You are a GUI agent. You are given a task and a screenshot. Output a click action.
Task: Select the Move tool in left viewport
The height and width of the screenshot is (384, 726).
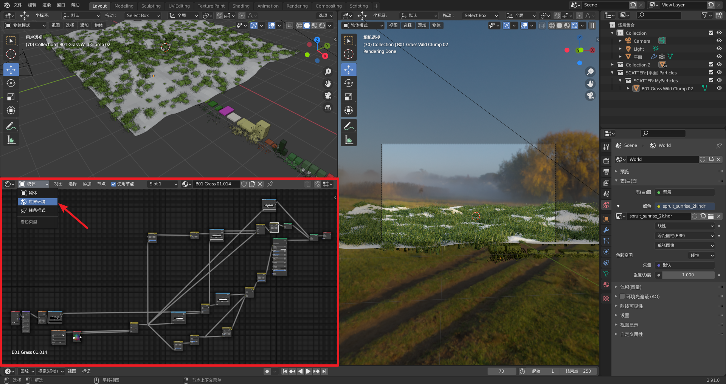coord(11,69)
